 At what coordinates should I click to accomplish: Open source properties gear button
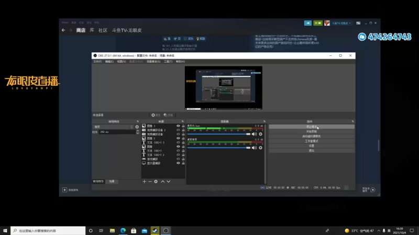tap(156, 115)
